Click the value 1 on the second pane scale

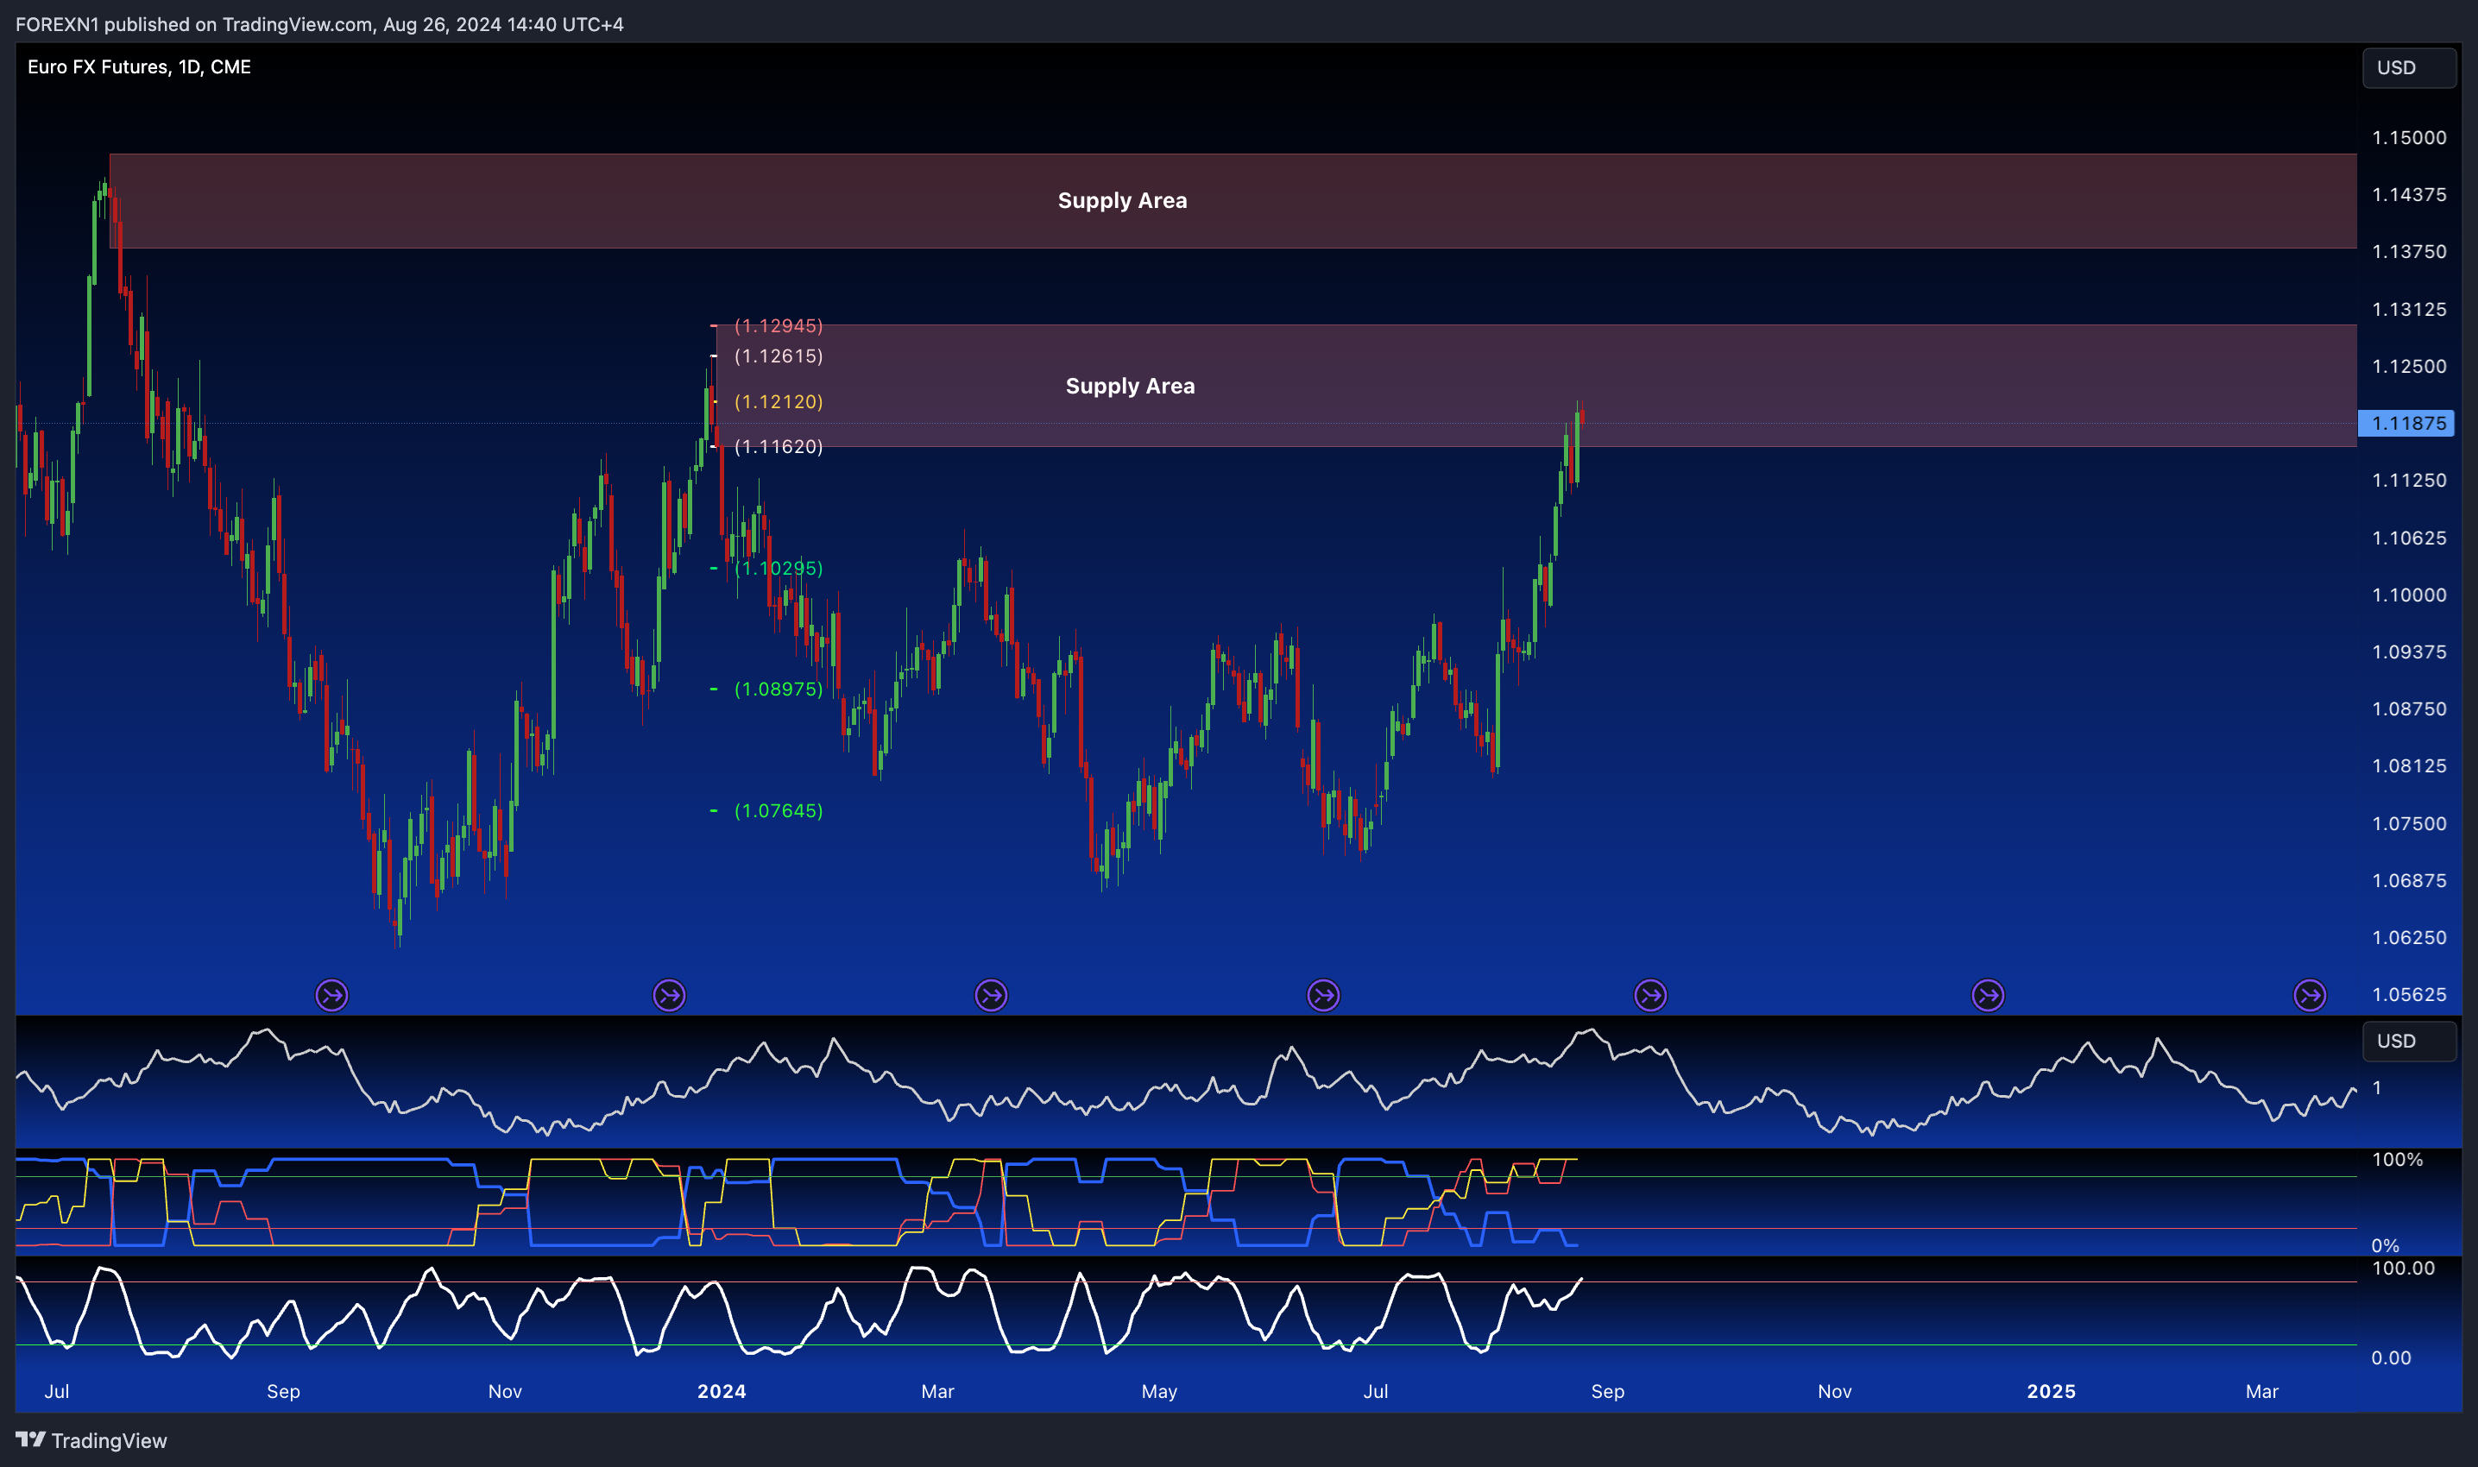[2377, 1087]
